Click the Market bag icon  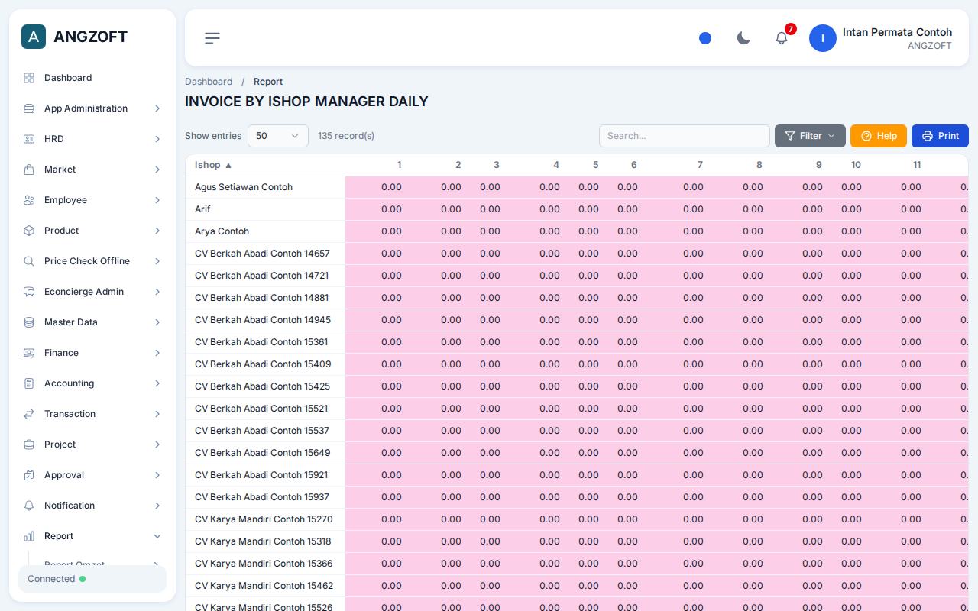[29, 170]
